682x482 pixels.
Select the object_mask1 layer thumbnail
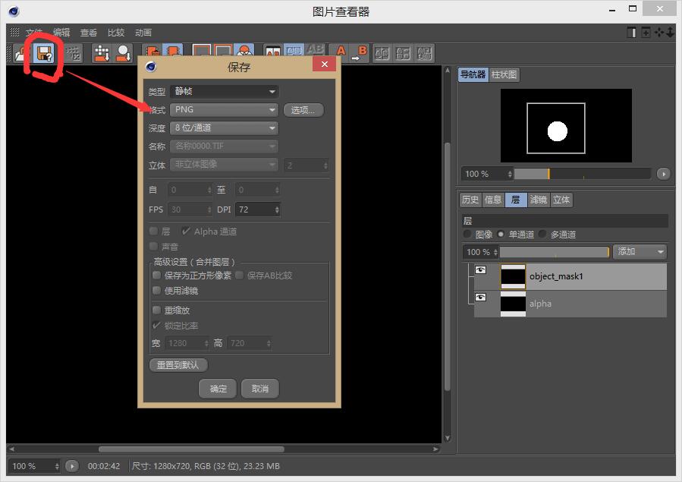(x=514, y=276)
